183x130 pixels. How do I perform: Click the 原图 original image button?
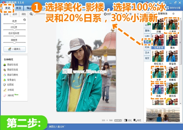107,14
